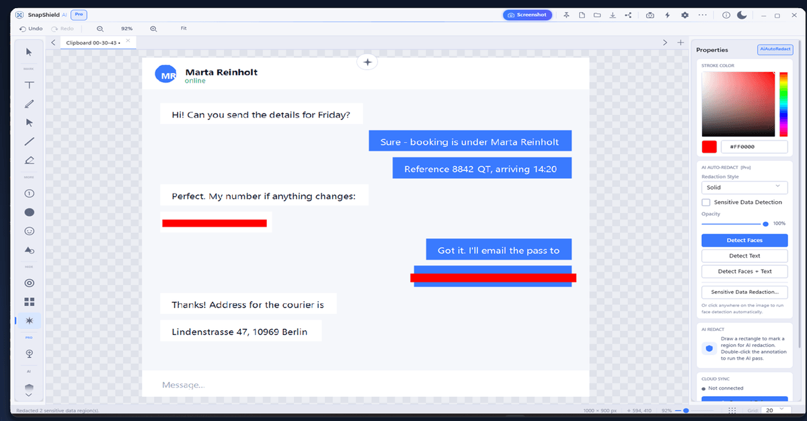Click the SnapShield Pro badge
Image resolution: width=807 pixels, height=421 pixels.
click(79, 14)
